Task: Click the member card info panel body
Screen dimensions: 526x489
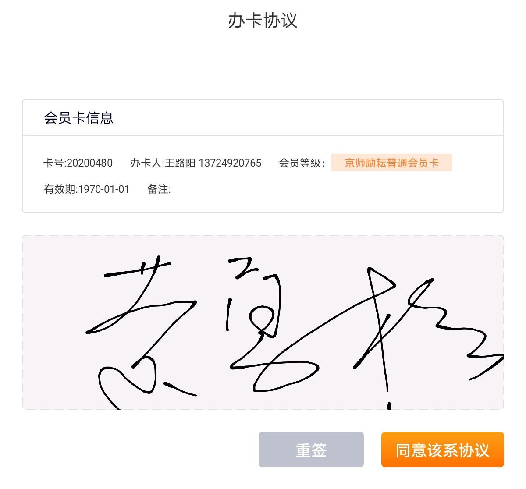Action: (x=263, y=174)
